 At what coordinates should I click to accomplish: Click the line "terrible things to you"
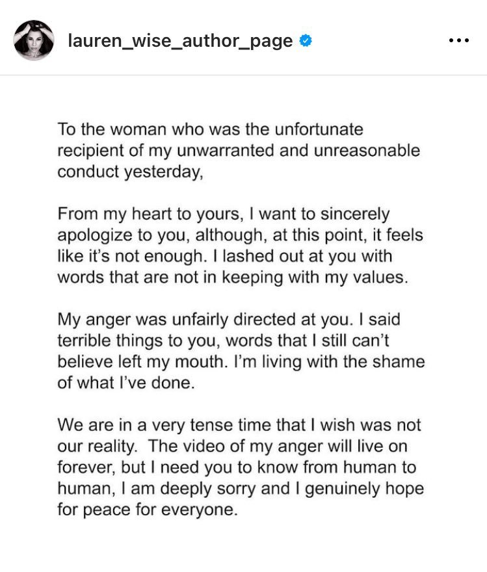pos(223,341)
